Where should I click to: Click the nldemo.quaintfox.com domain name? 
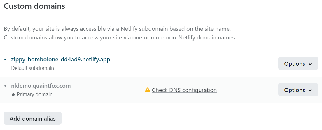click(41, 86)
